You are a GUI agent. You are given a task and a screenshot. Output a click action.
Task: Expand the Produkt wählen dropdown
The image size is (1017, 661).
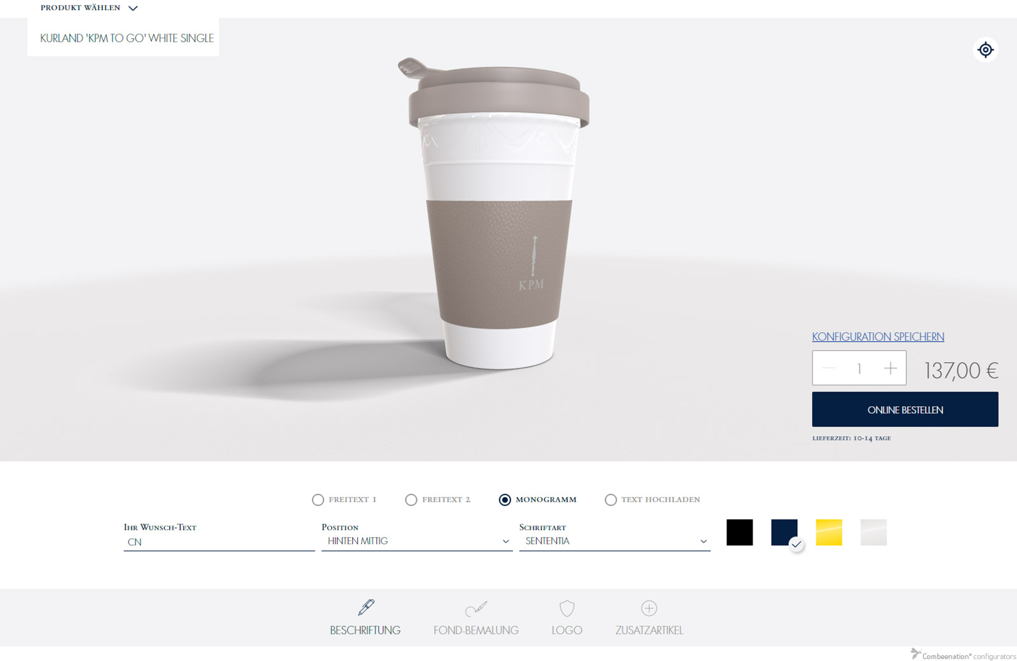[x=89, y=8]
